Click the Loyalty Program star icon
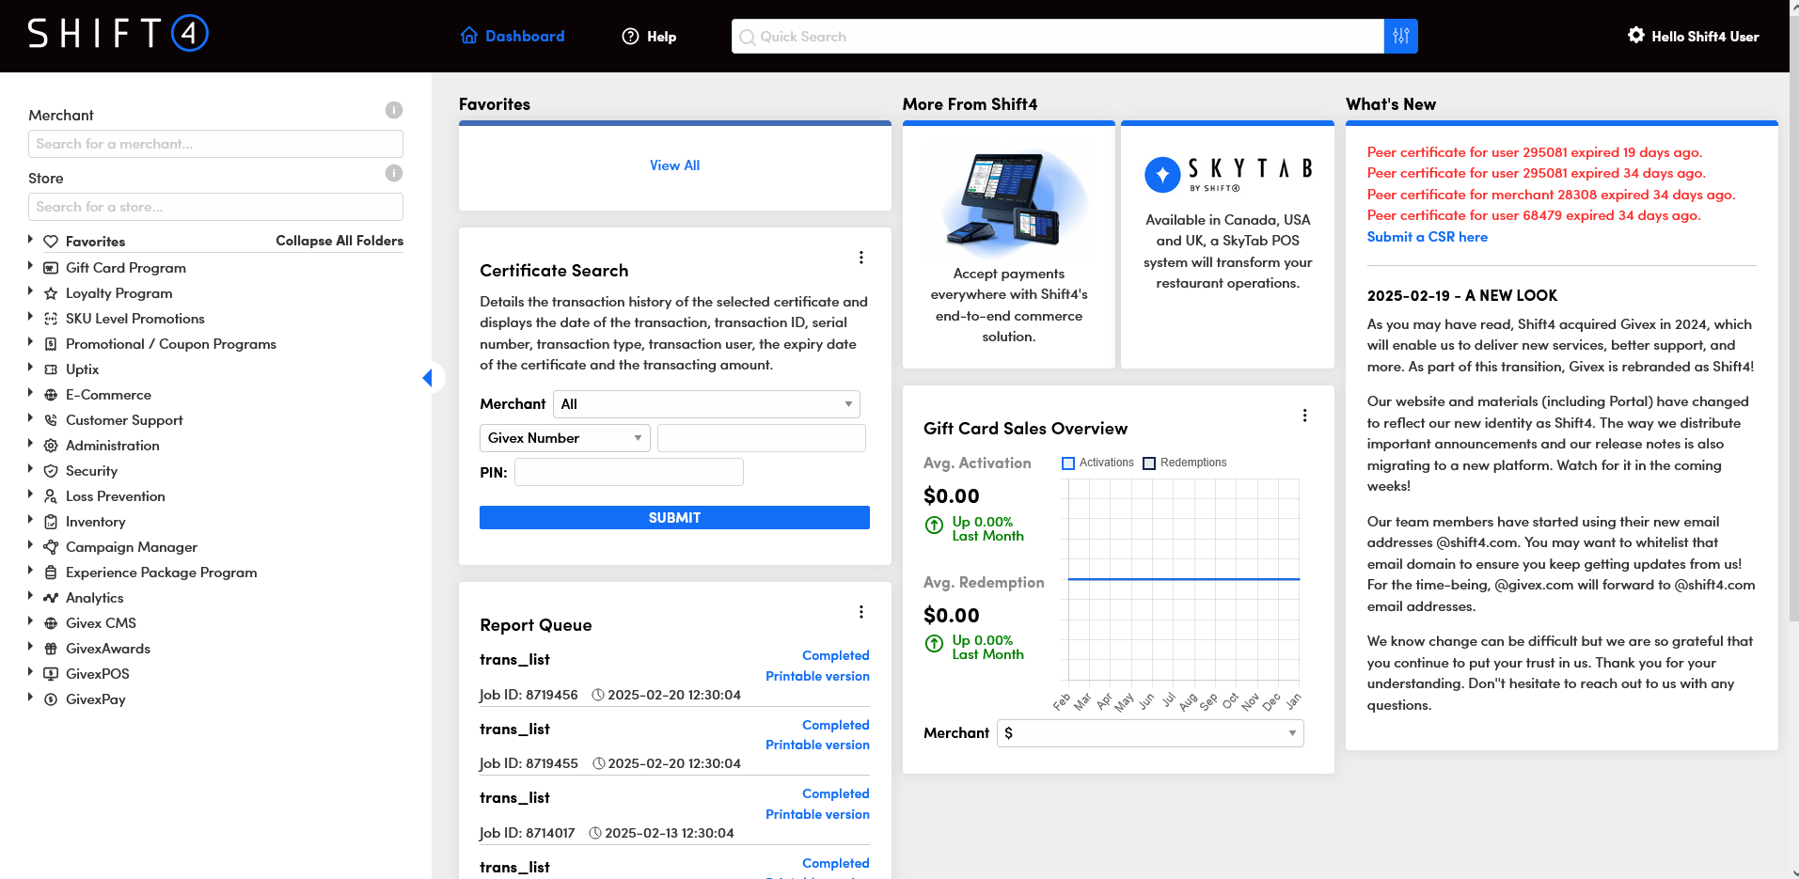 click(51, 293)
